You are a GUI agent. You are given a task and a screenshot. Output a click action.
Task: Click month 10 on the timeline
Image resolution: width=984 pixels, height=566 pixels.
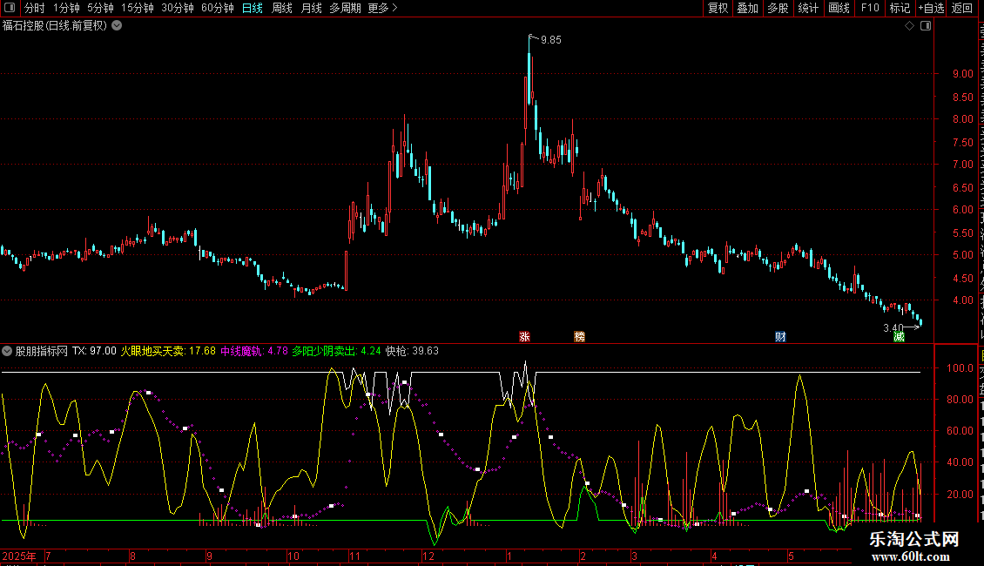pyautogui.click(x=293, y=556)
